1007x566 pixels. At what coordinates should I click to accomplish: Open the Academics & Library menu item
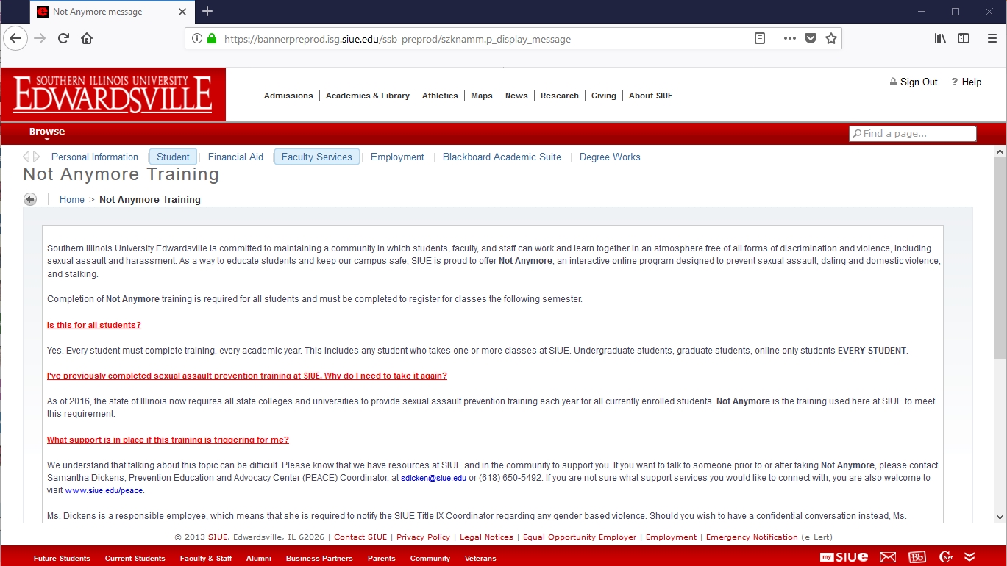pos(367,96)
